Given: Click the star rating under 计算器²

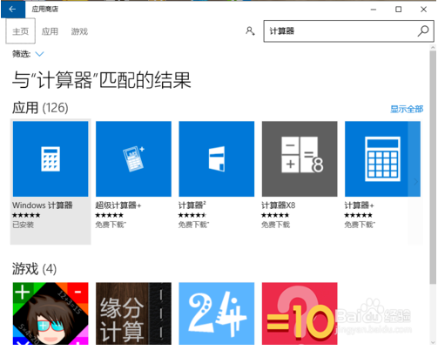Looking at the screenshot, I should [192, 215].
